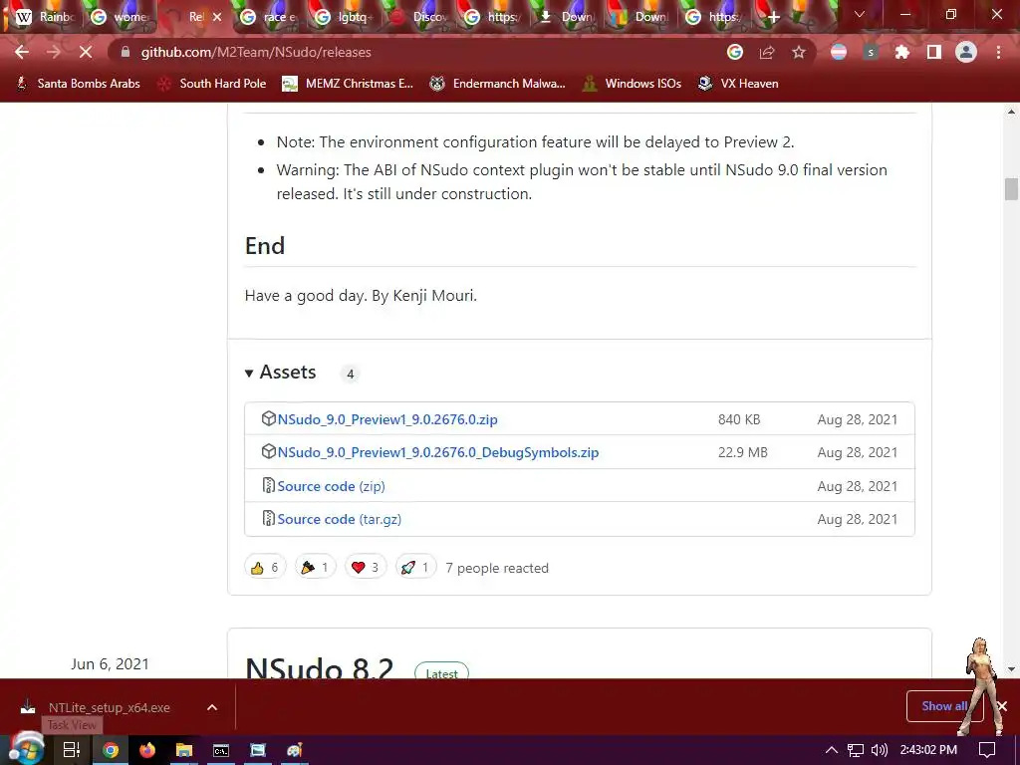This screenshot has height=765, width=1020.
Task: Click the package icon beside DebugSymbols.zip
Action: pos(268,451)
